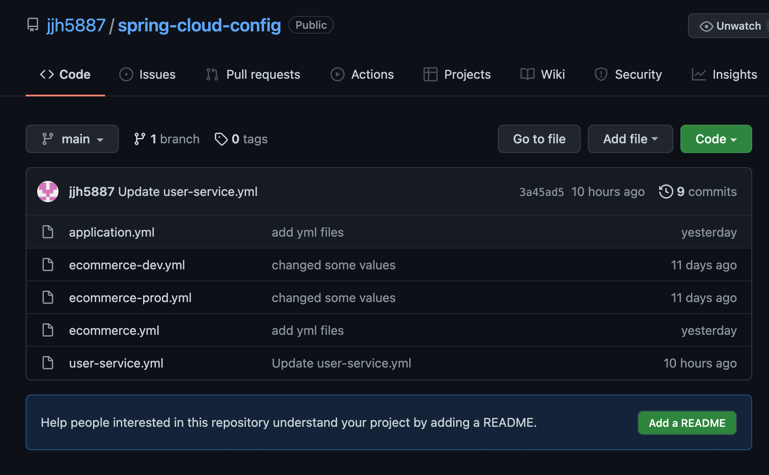Open the spring-cloud-config repository link
This screenshot has height=475, width=769.
coord(199,25)
